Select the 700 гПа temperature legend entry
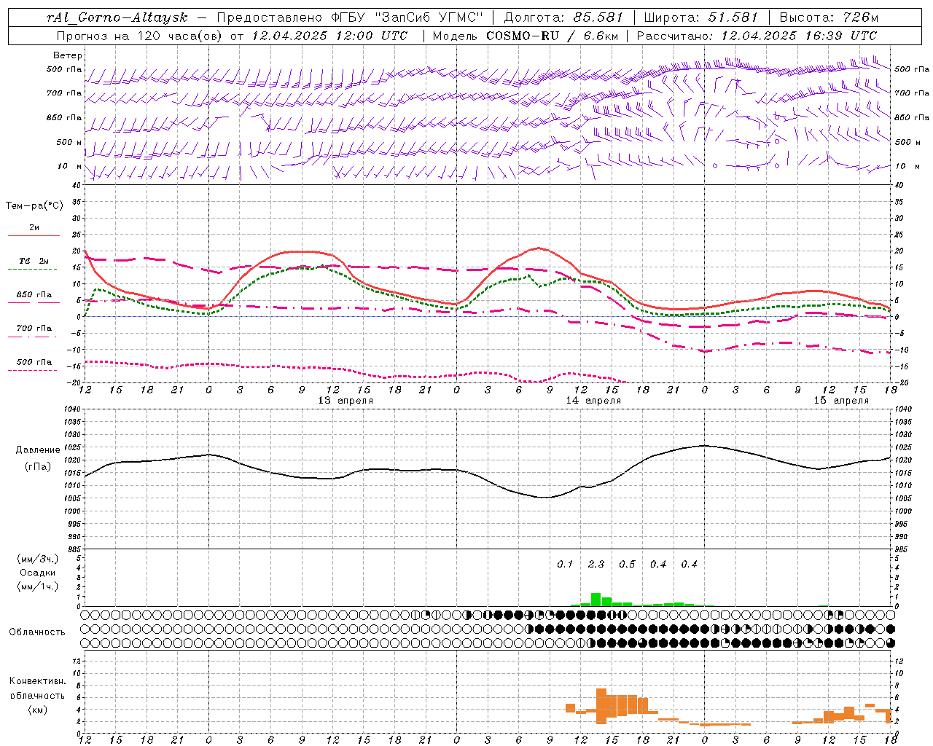The height and width of the screenshot is (746, 933). (x=34, y=329)
